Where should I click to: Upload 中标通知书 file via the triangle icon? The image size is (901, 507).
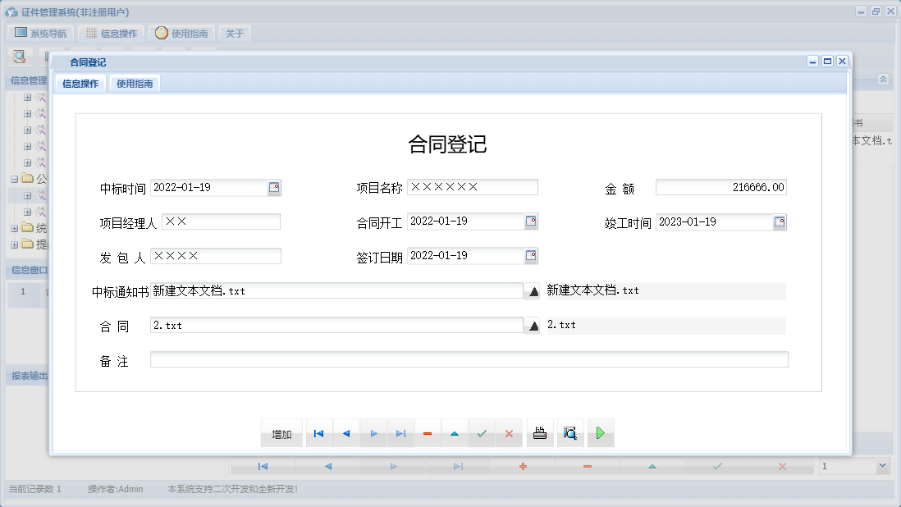(x=532, y=291)
